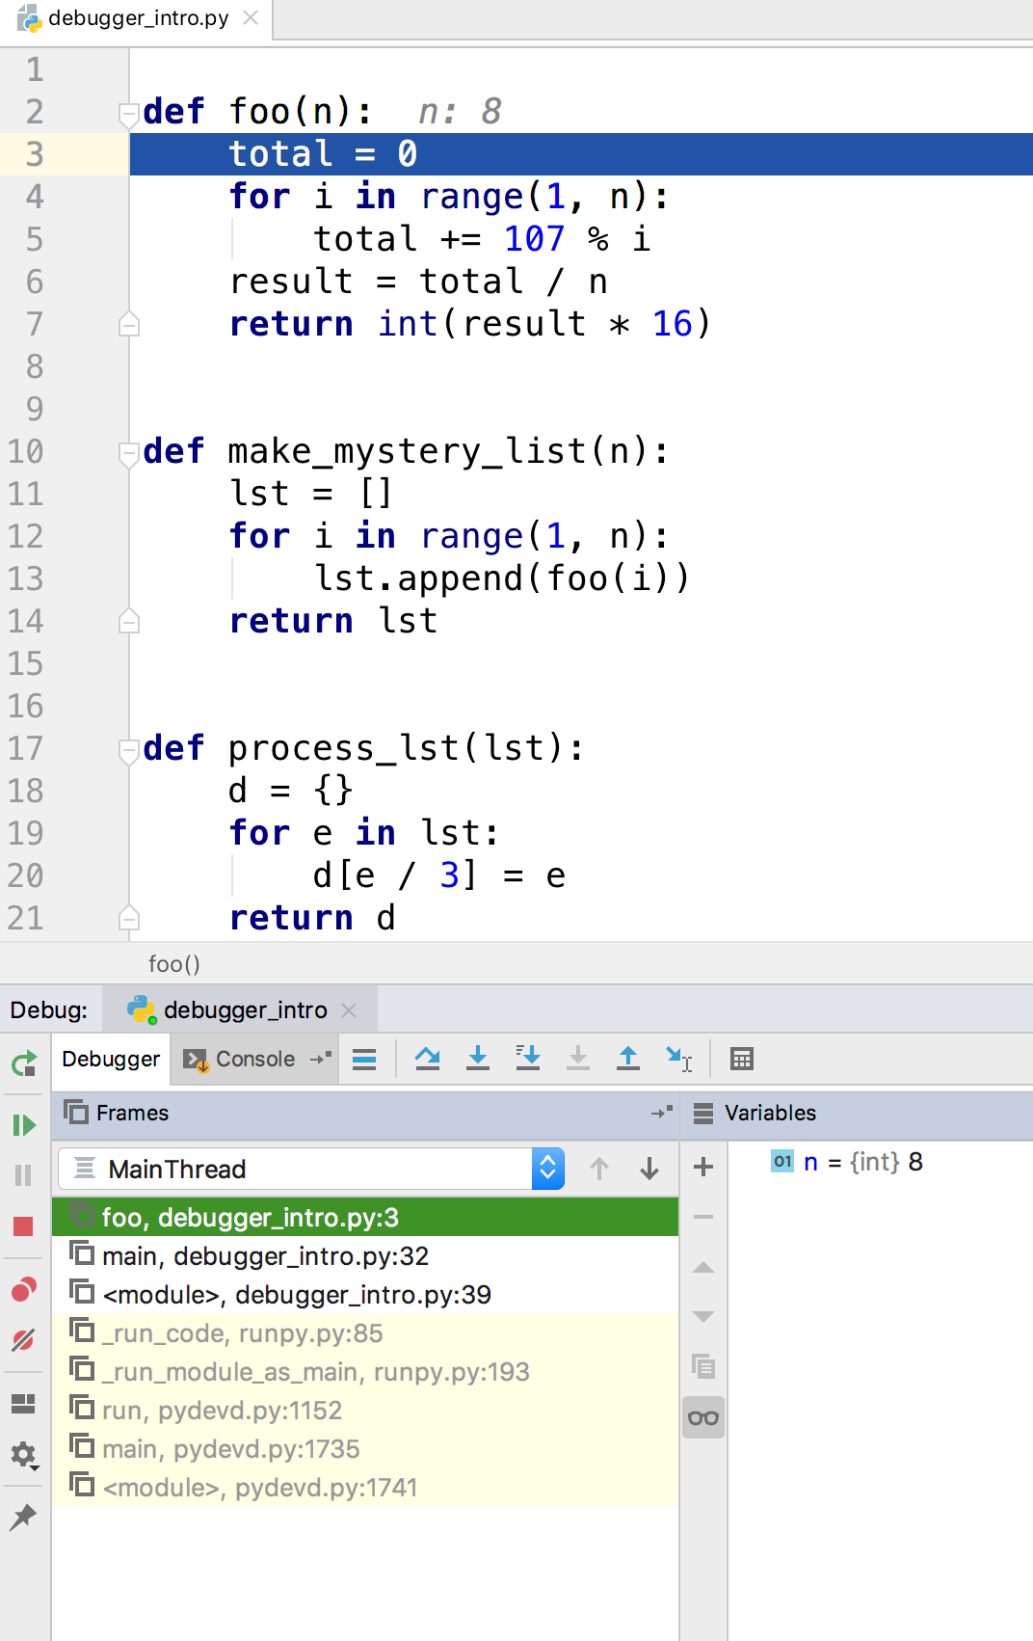Screen dimensions: 1033x1641
Task: Click move watch down triangle icon
Action: tap(703, 1317)
